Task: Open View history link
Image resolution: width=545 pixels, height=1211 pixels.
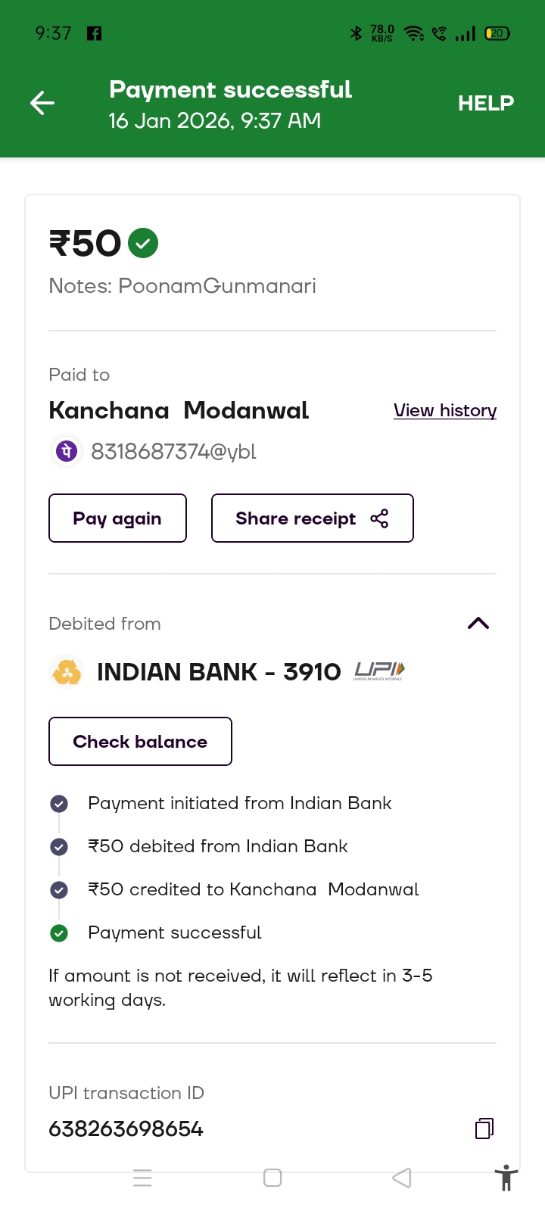Action: pos(444,410)
